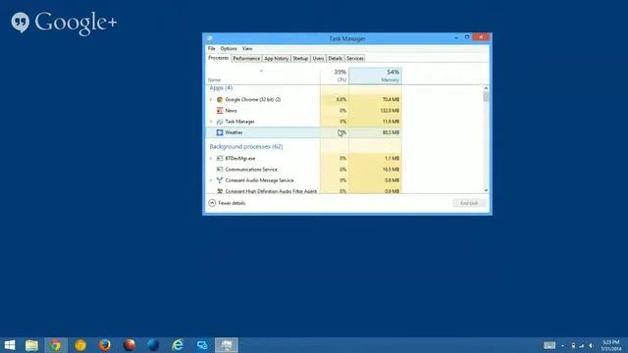The image size is (628, 353).
Task: Switch to the Performance tab
Action: pos(246,59)
